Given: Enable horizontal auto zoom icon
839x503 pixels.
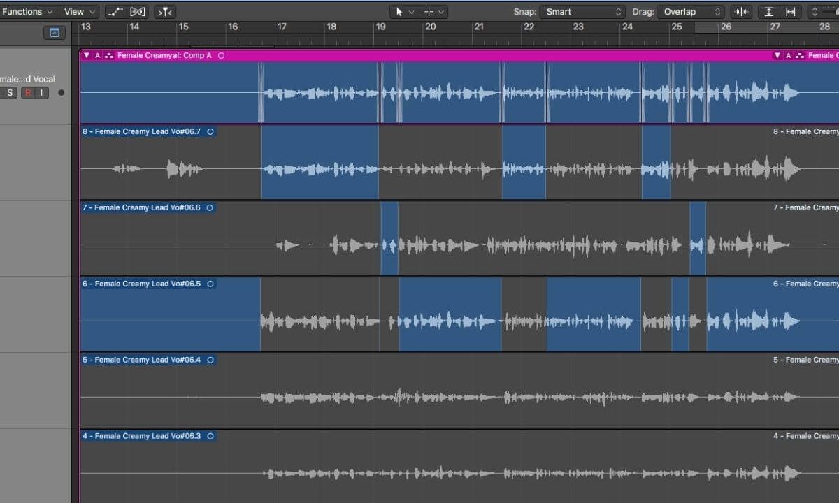Looking at the screenshot, I should tap(791, 11).
